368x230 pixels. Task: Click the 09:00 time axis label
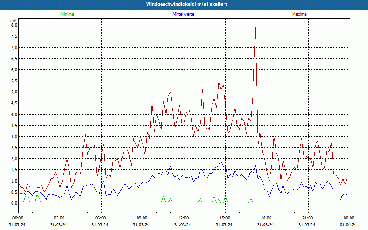(x=143, y=218)
